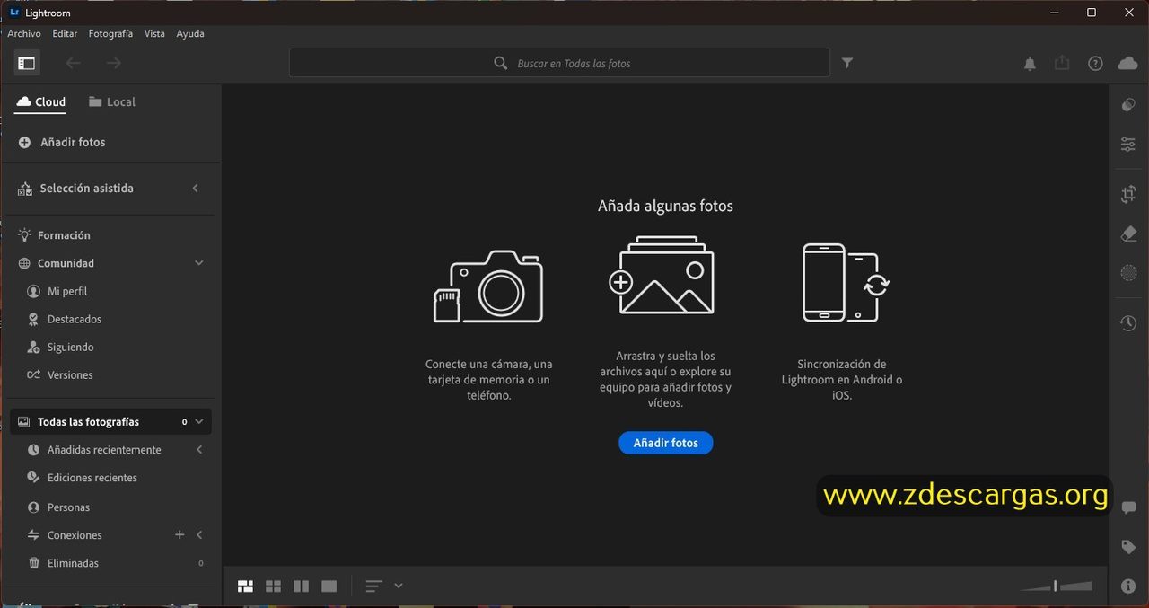Screen dimensions: 1149x608
Task: Open the Presets panel icon
Action: (x=1128, y=105)
